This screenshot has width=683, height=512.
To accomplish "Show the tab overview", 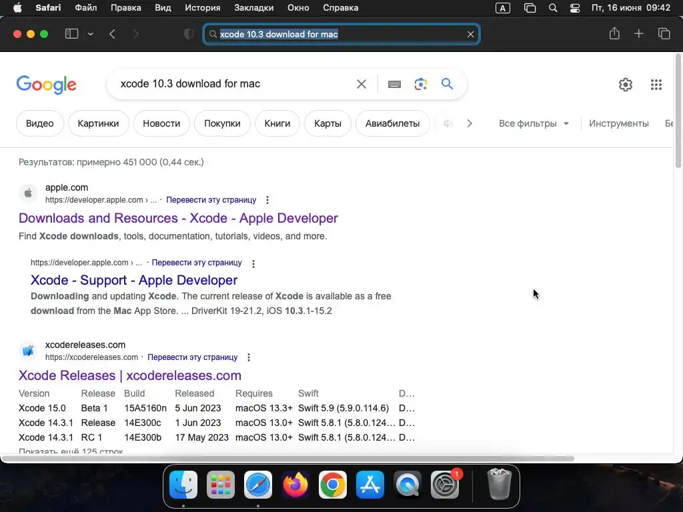I will click(x=664, y=33).
